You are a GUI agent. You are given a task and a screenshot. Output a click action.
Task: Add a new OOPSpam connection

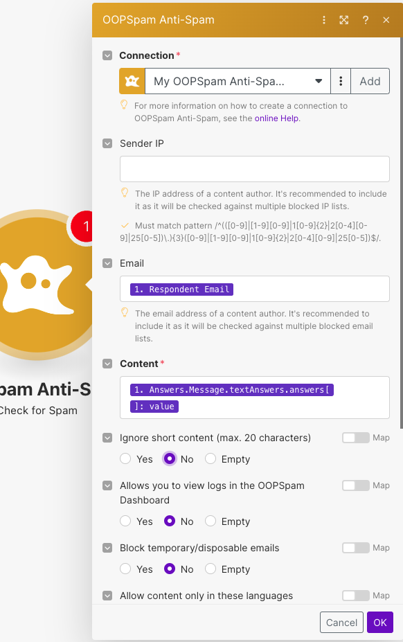click(370, 81)
